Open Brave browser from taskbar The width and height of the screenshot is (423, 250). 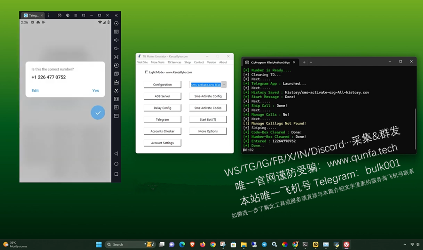click(x=192, y=245)
